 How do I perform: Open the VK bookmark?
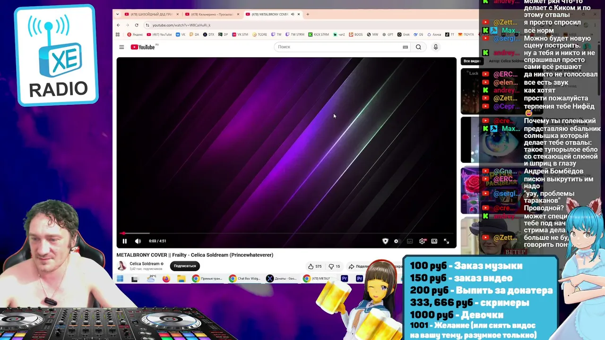click(x=181, y=34)
